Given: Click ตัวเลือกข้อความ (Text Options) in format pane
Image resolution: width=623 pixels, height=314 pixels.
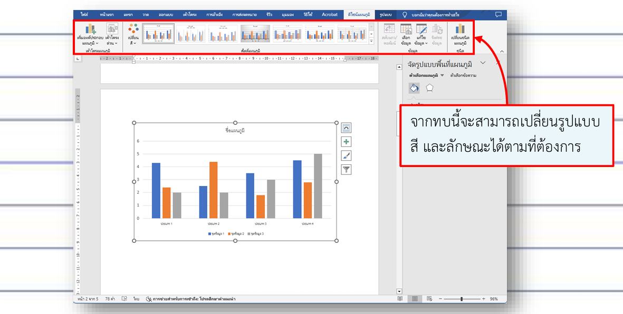Looking at the screenshot, I should click(463, 76).
